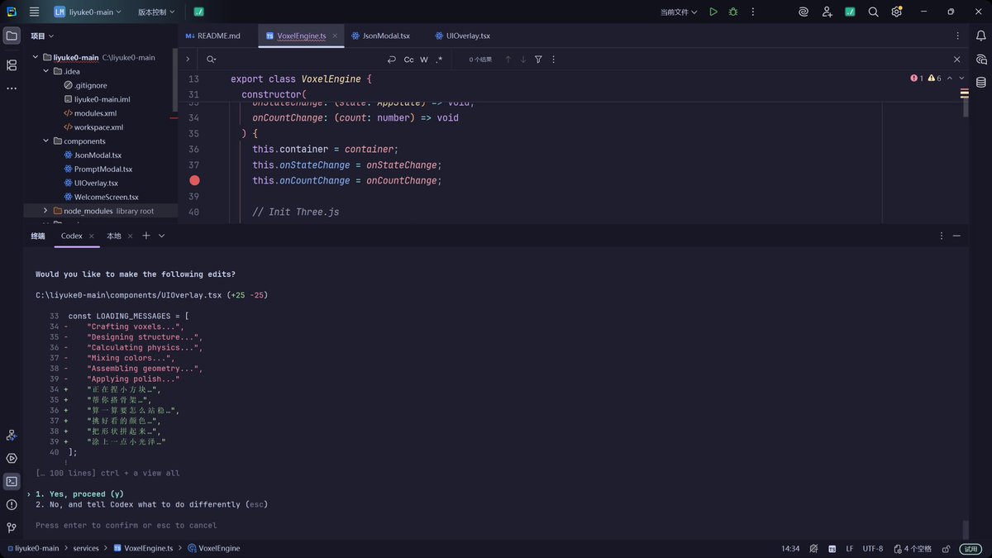The height and width of the screenshot is (558, 992).
Task: Open the Problems tool window icon
Action: (12, 504)
